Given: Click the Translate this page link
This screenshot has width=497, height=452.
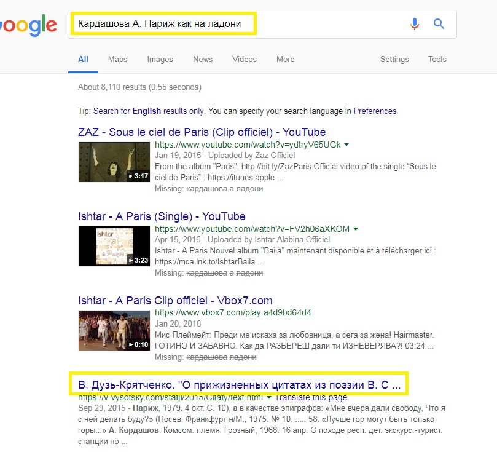Looking at the screenshot, I should (311, 397).
